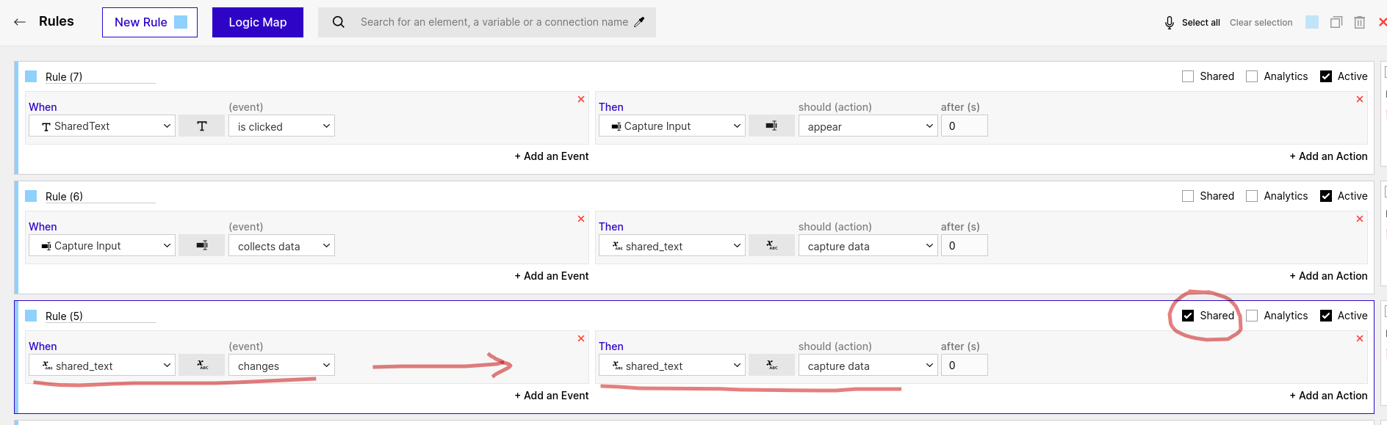
Task: Click the microphone icon near Select all
Action: coord(1169,23)
